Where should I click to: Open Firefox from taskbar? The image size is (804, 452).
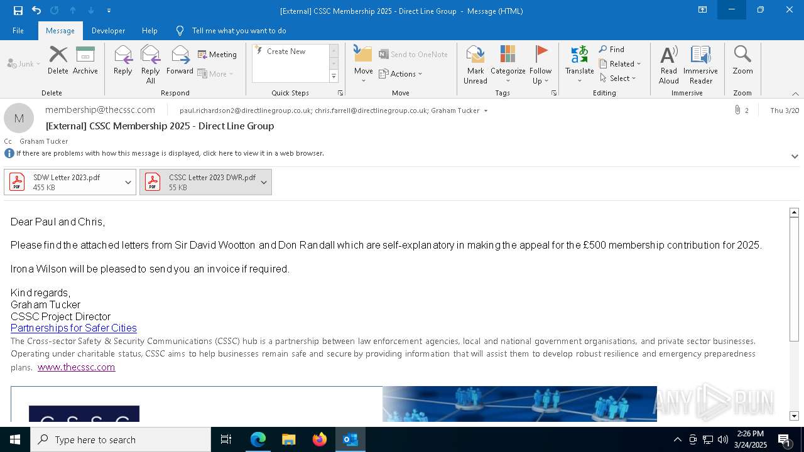(320, 439)
